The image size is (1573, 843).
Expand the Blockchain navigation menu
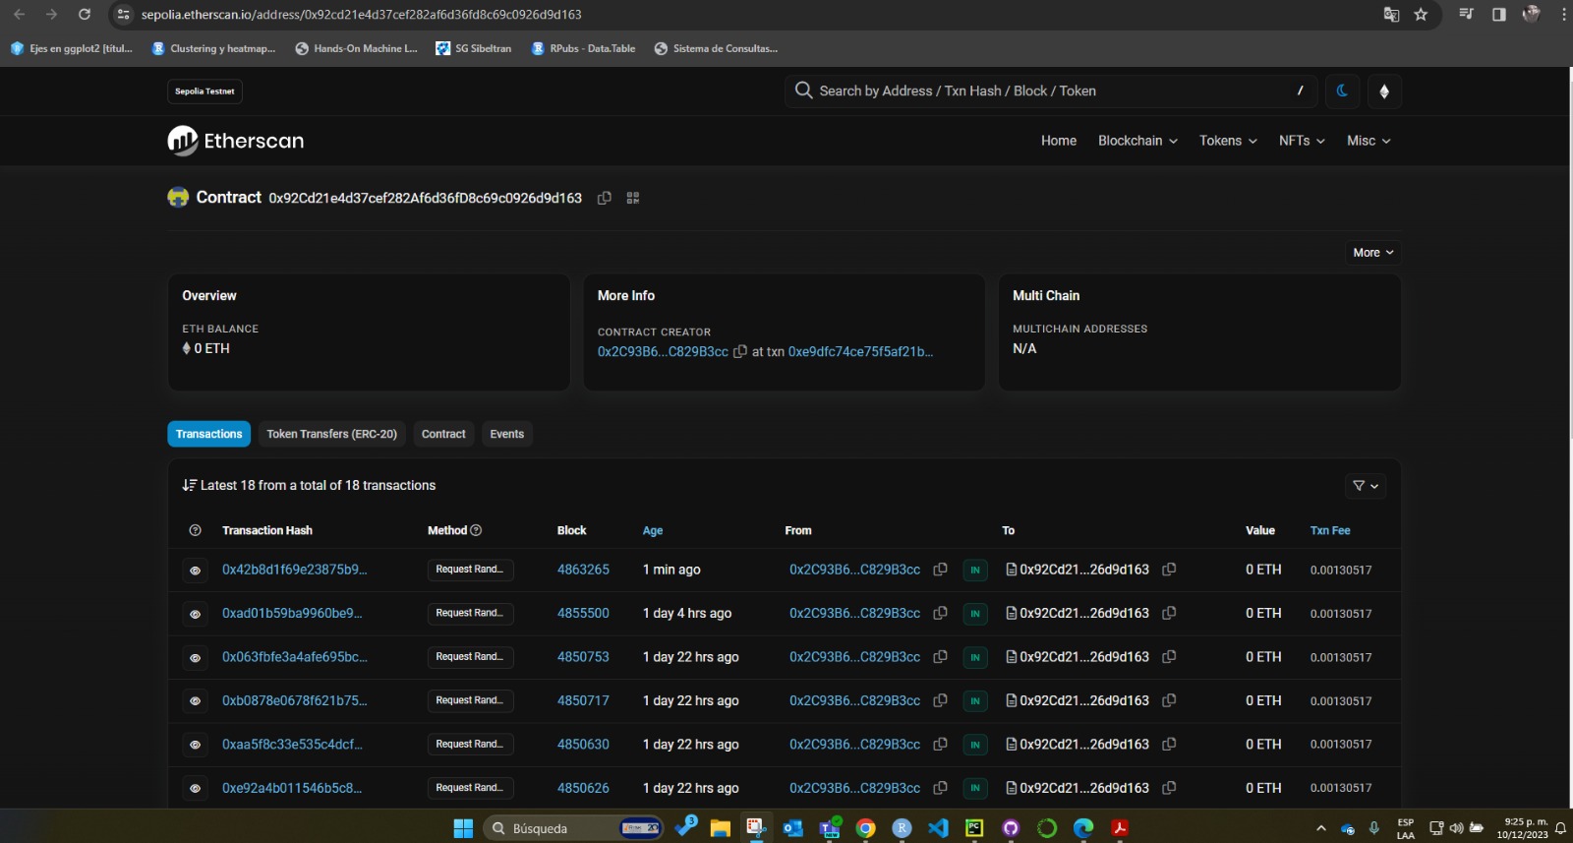(1137, 141)
